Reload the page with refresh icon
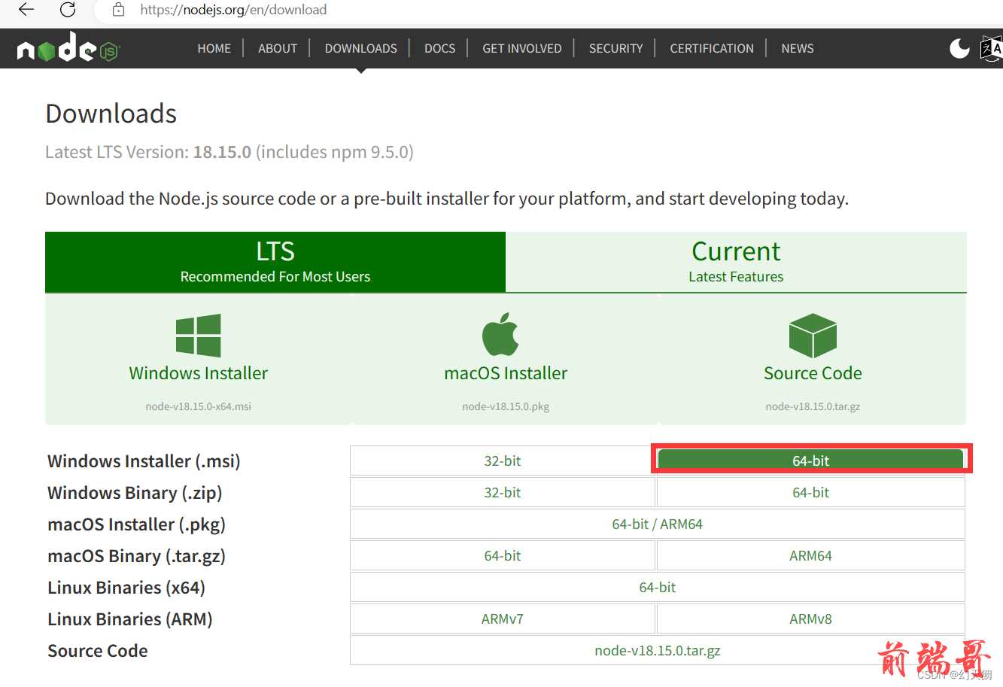 pos(68,10)
